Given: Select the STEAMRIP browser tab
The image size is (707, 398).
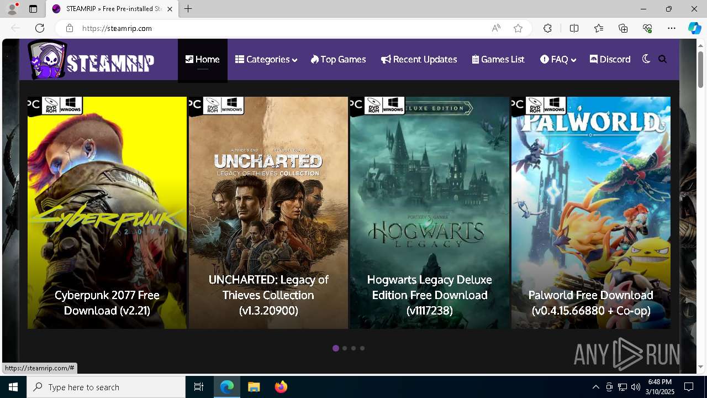Looking at the screenshot, I should coord(113,9).
